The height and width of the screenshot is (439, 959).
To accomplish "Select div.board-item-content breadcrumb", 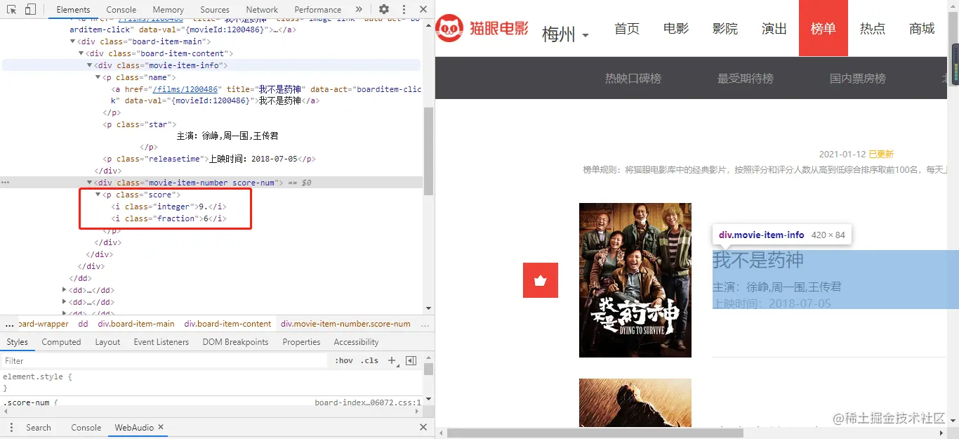I will [227, 324].
